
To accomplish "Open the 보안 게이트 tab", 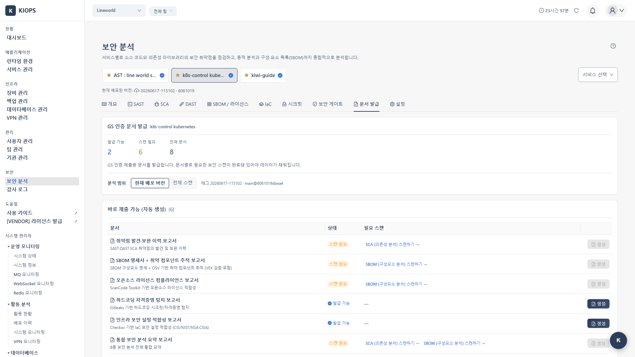I will pyautogui.click(x=328, y=104).
